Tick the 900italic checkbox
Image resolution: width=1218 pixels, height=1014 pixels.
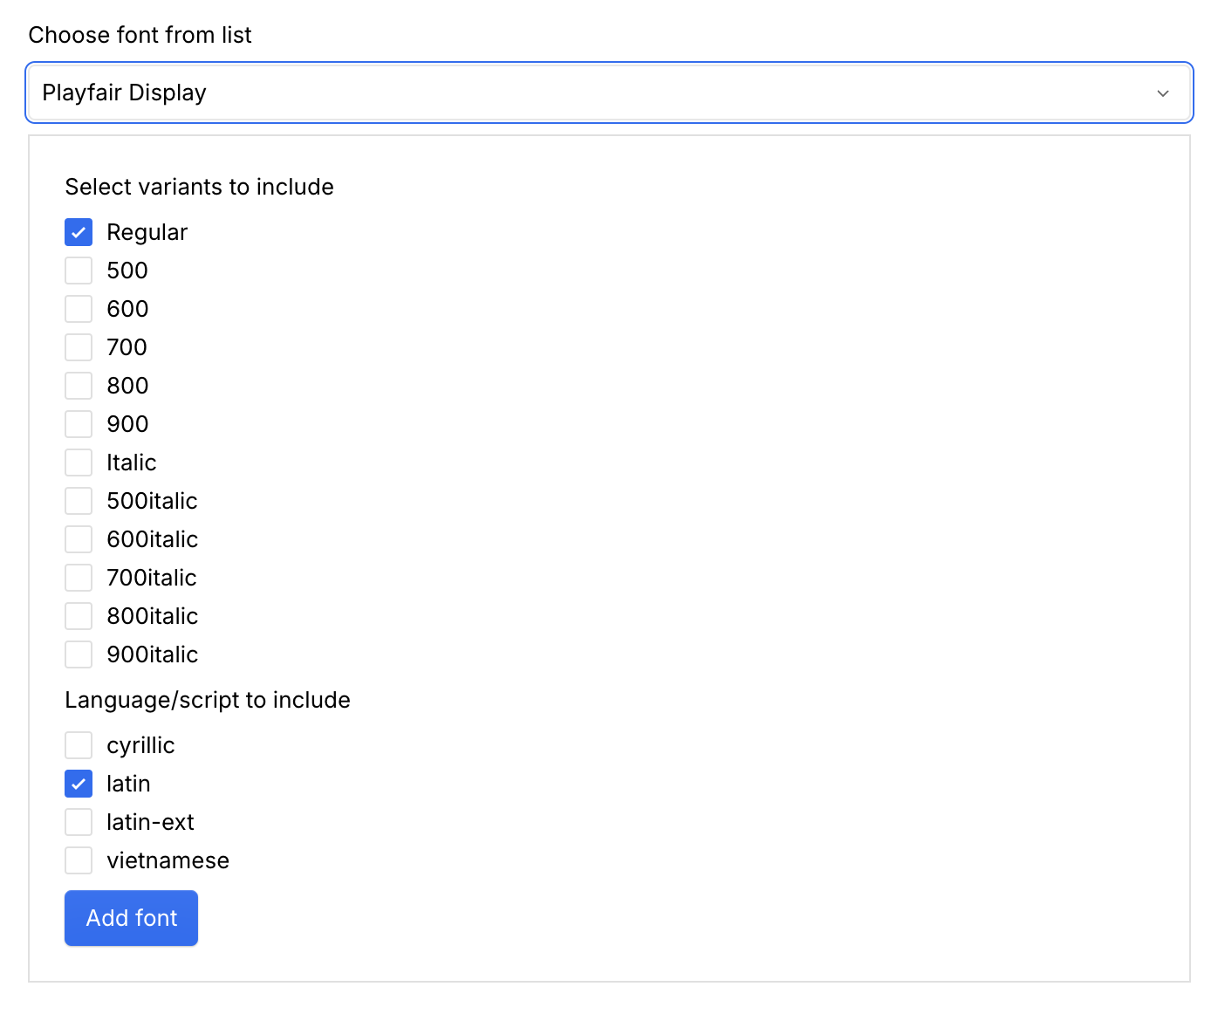click(79, 654)
